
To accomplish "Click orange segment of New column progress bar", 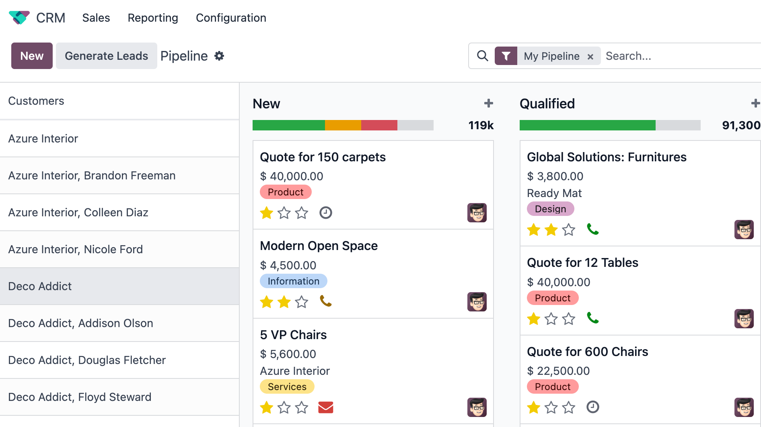I will [343, 125].
